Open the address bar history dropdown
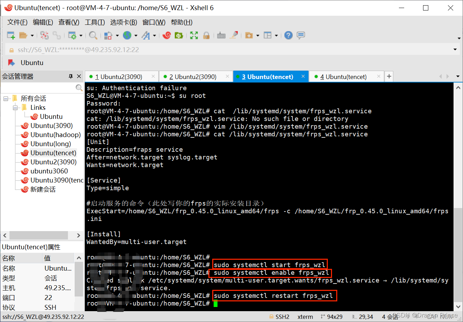This screenshot has width=463, height=322. [x=455, y=50]
